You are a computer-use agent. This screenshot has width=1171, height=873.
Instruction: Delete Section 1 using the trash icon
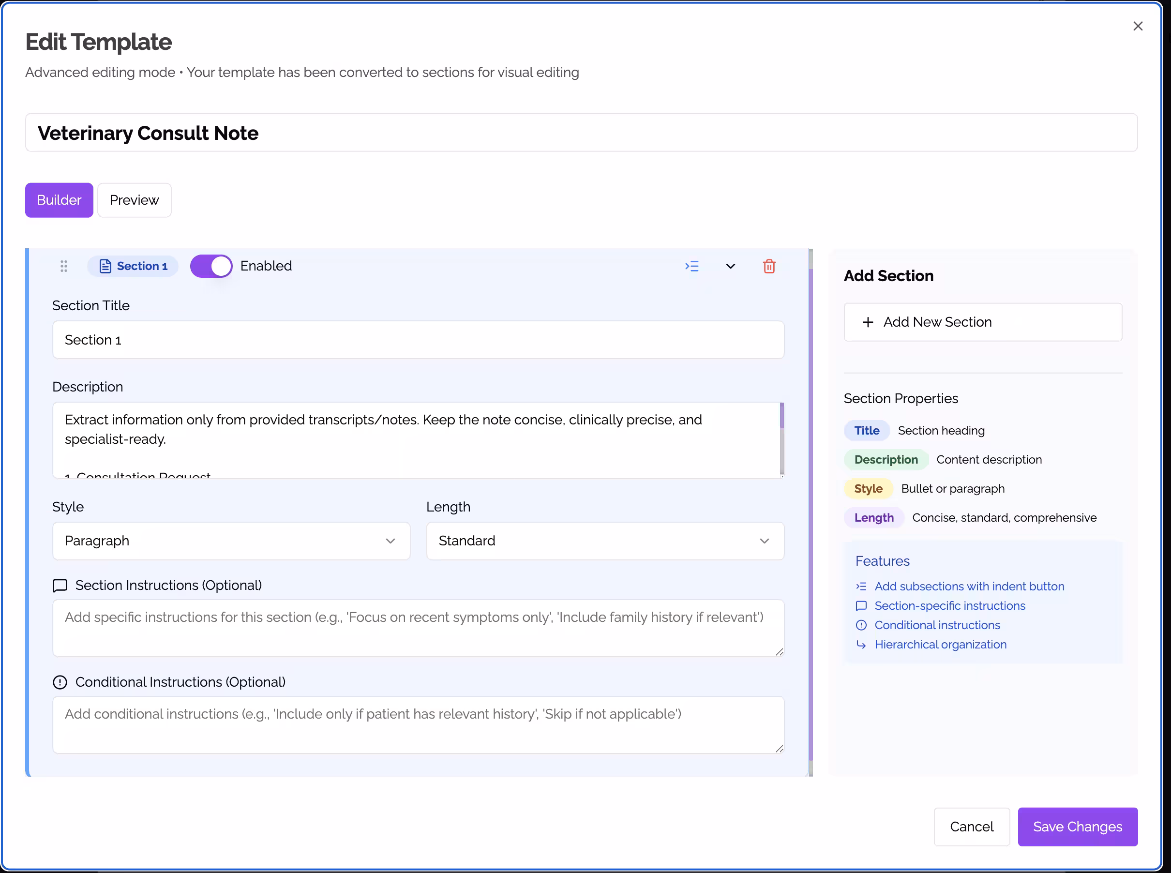click(769, 266)
